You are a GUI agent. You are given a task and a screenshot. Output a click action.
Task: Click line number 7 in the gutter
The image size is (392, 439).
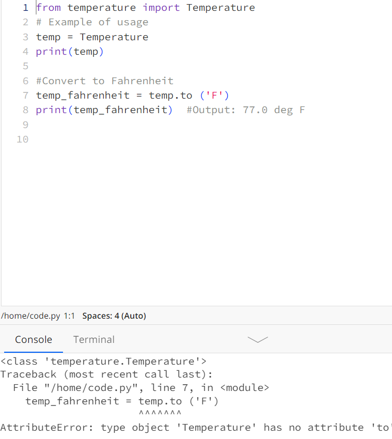25,95
